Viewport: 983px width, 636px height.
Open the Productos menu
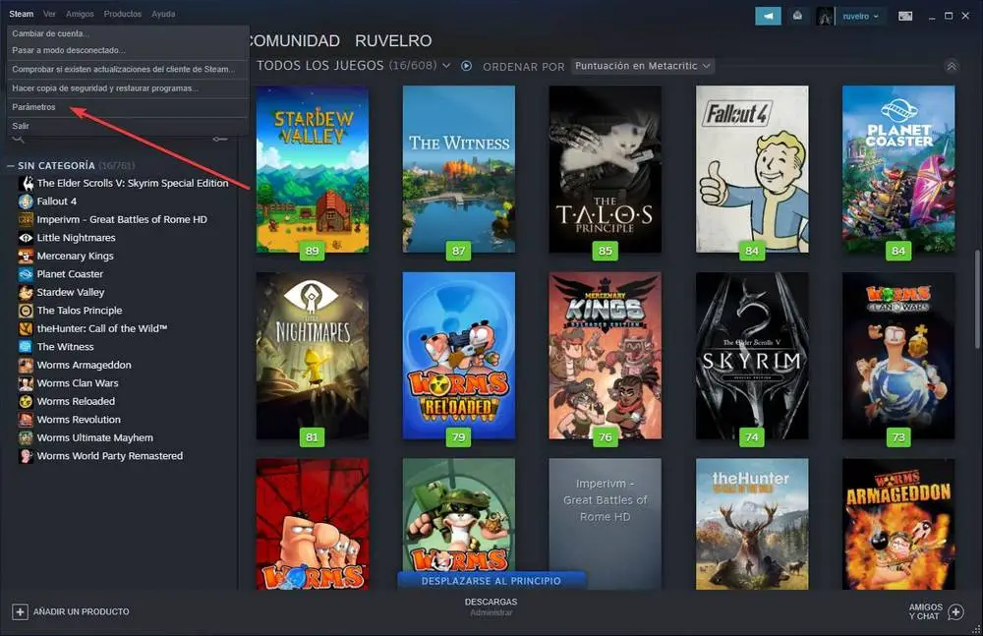(x=122, y=14)
